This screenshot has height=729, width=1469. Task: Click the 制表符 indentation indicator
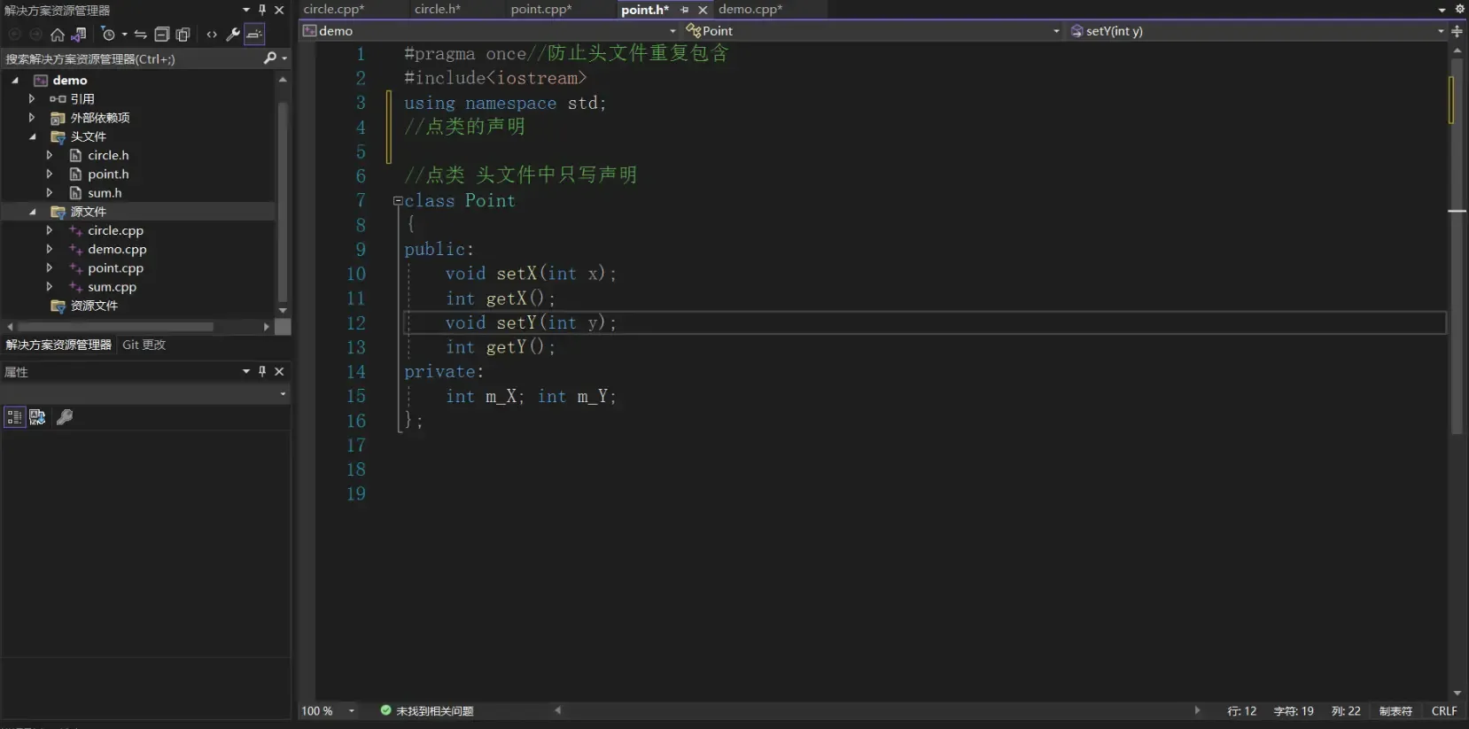[x=1395, y=711]
